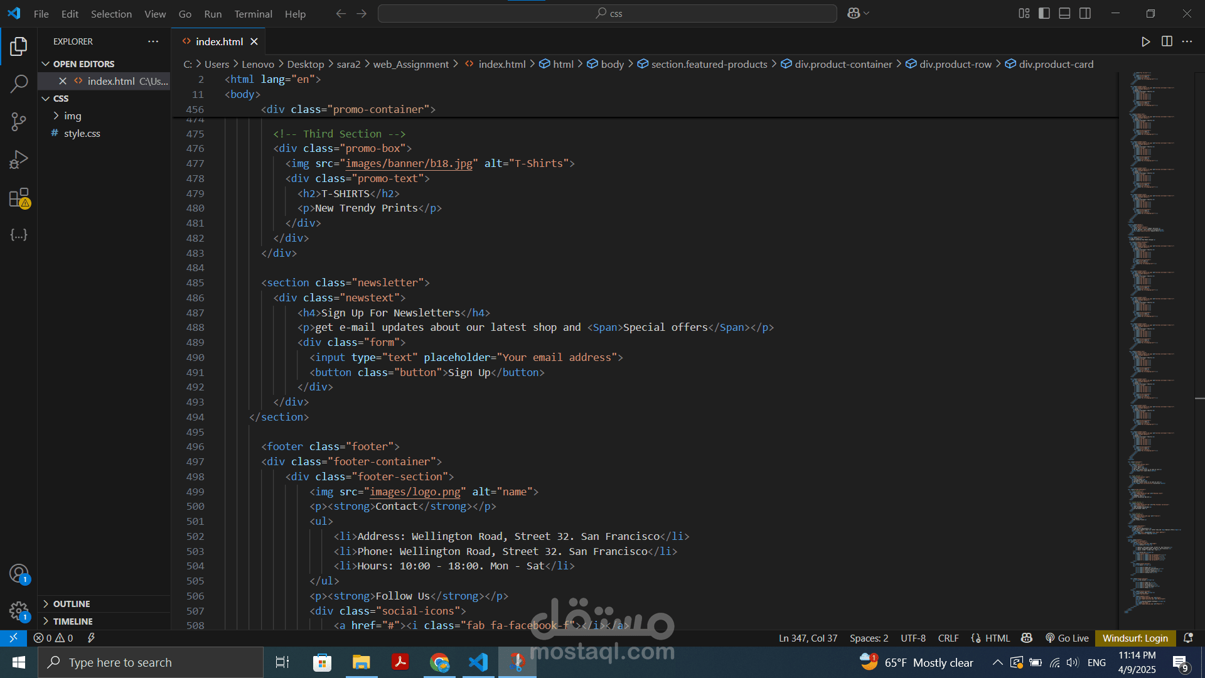Close the index.html tab
Screen dimensions: 1205x678
click(x=254, y=41)
